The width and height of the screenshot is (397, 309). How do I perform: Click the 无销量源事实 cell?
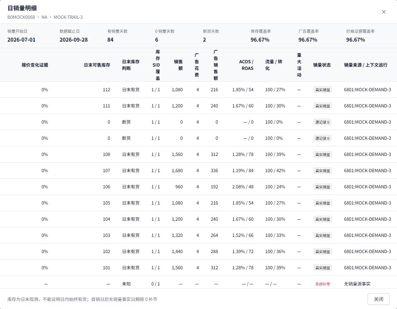pyautogui.click(x=357, y=284)
